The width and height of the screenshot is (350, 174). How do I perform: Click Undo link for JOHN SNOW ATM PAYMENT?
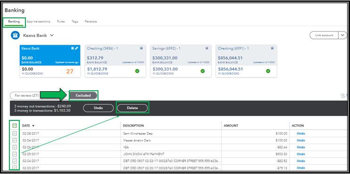tap(301, 154)
